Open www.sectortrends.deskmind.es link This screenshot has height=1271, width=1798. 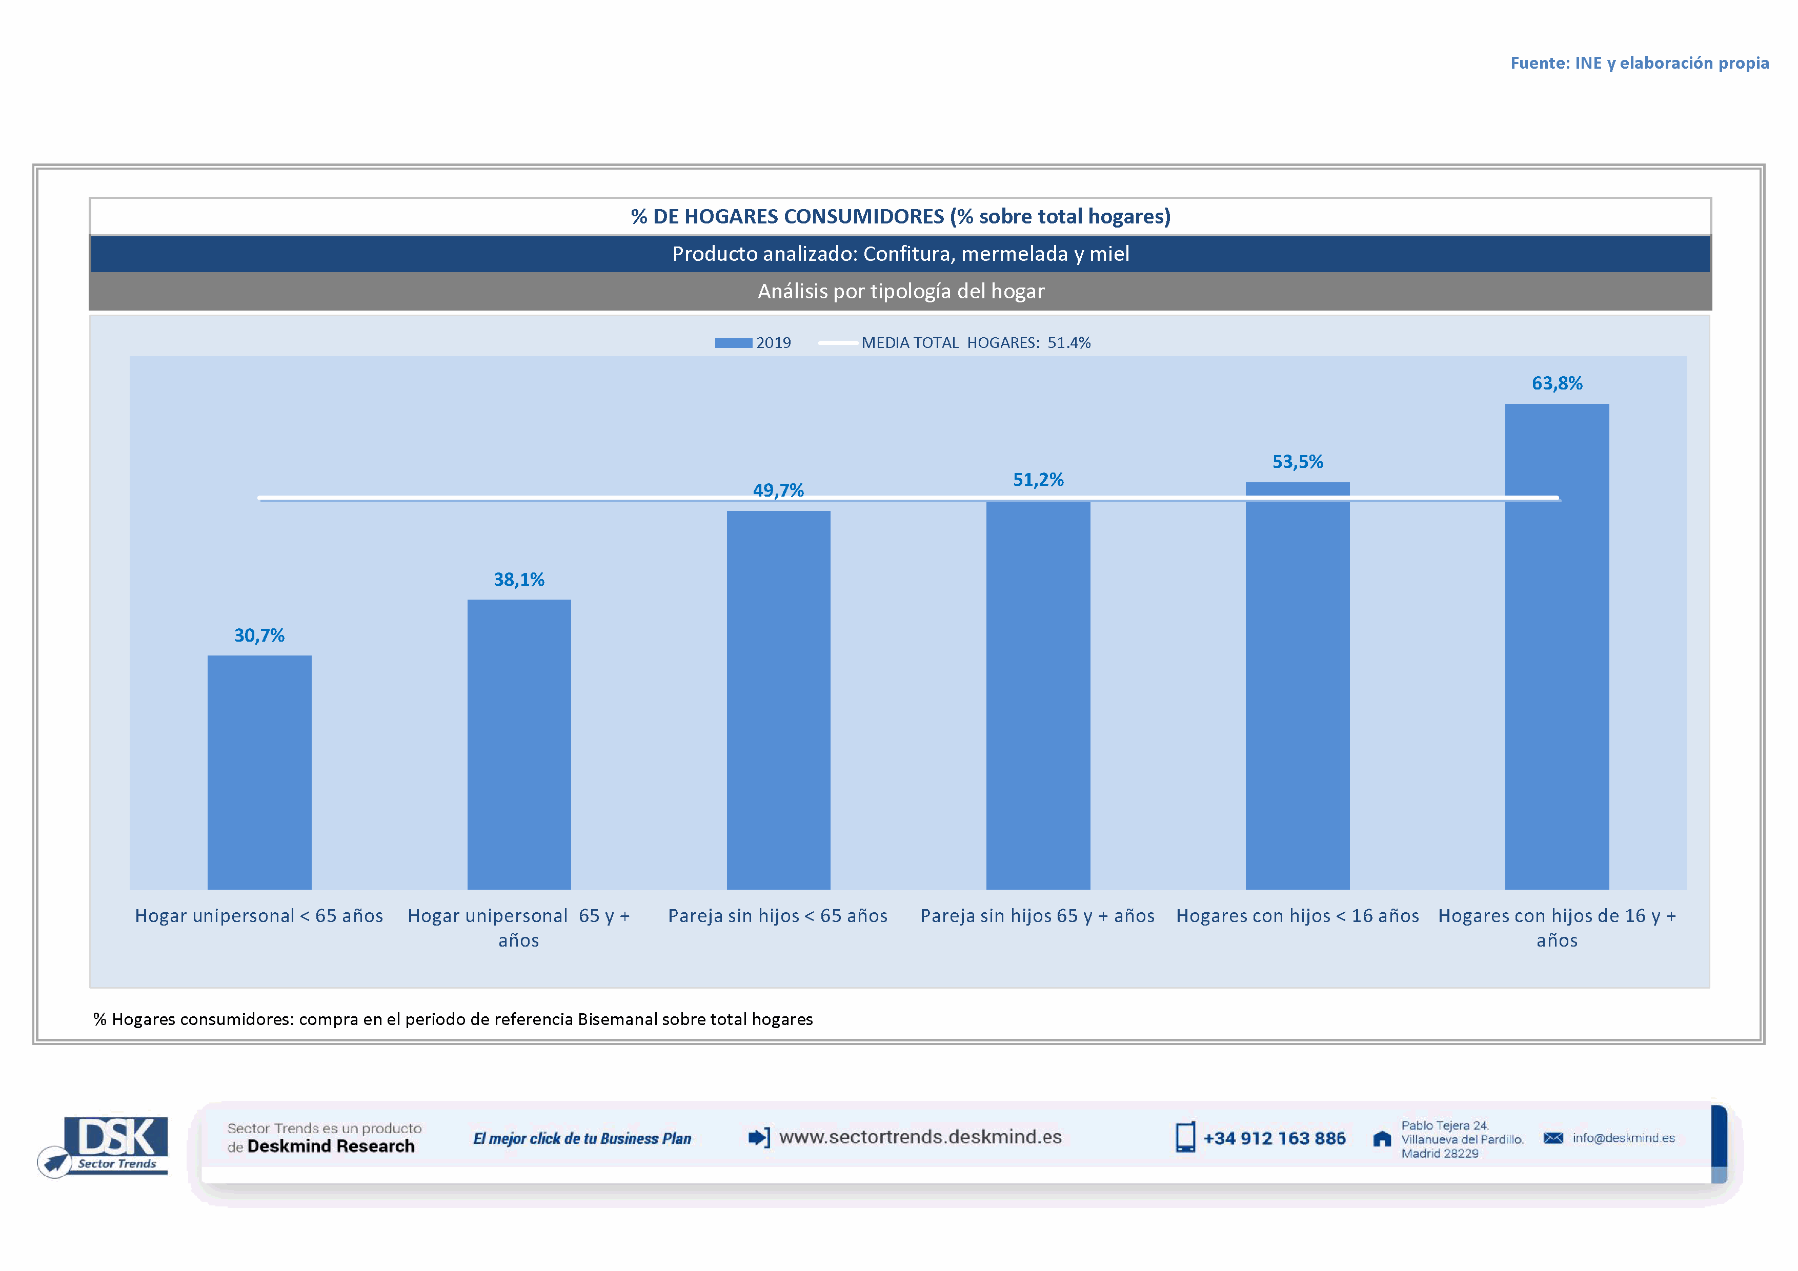pos(920,1137)
